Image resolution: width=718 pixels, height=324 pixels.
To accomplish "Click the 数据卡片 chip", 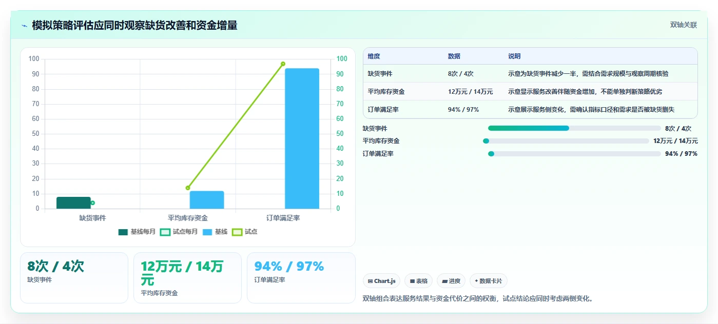I will [x=489, y=281].
